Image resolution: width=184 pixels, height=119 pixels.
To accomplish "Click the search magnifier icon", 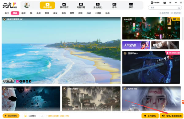I will pyautogui.click(x=179, y=8).
